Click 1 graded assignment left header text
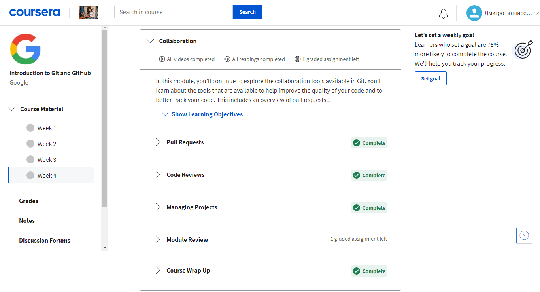 point(331,59)
